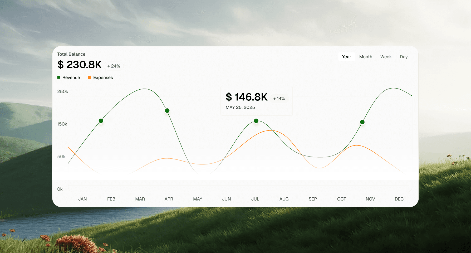Click the JAN axis label
Image resolution: width=471 pixels, height=253 pixels.
[82, 199]
